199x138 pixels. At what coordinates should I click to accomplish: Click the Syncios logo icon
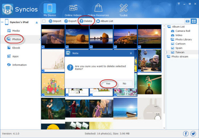pos(7,9)
